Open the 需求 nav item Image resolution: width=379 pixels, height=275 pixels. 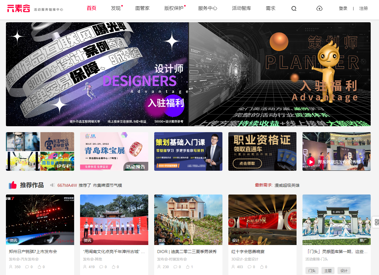271,8
